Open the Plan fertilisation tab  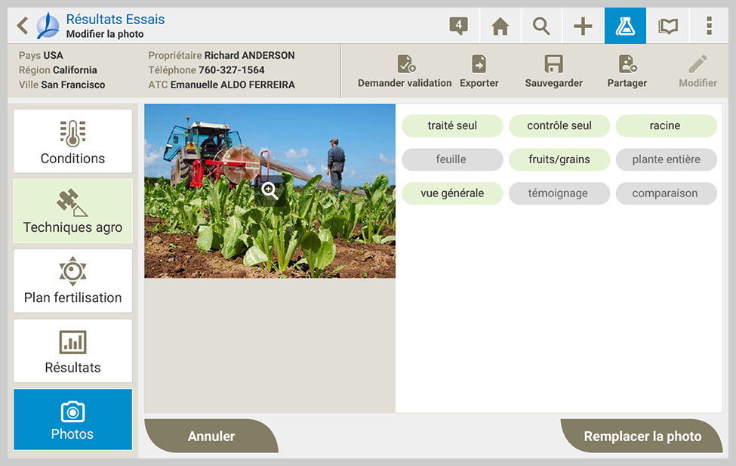coord(72,281)
